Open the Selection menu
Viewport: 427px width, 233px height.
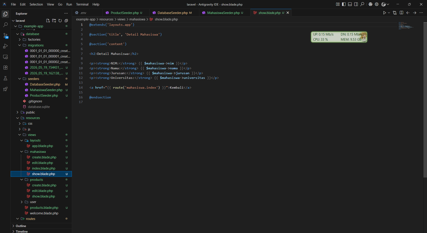click(36, 4)
